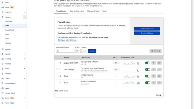The height and width of the screenshot is (109, 194).
Task: Click the blue Search button
Action: point(92,51)
